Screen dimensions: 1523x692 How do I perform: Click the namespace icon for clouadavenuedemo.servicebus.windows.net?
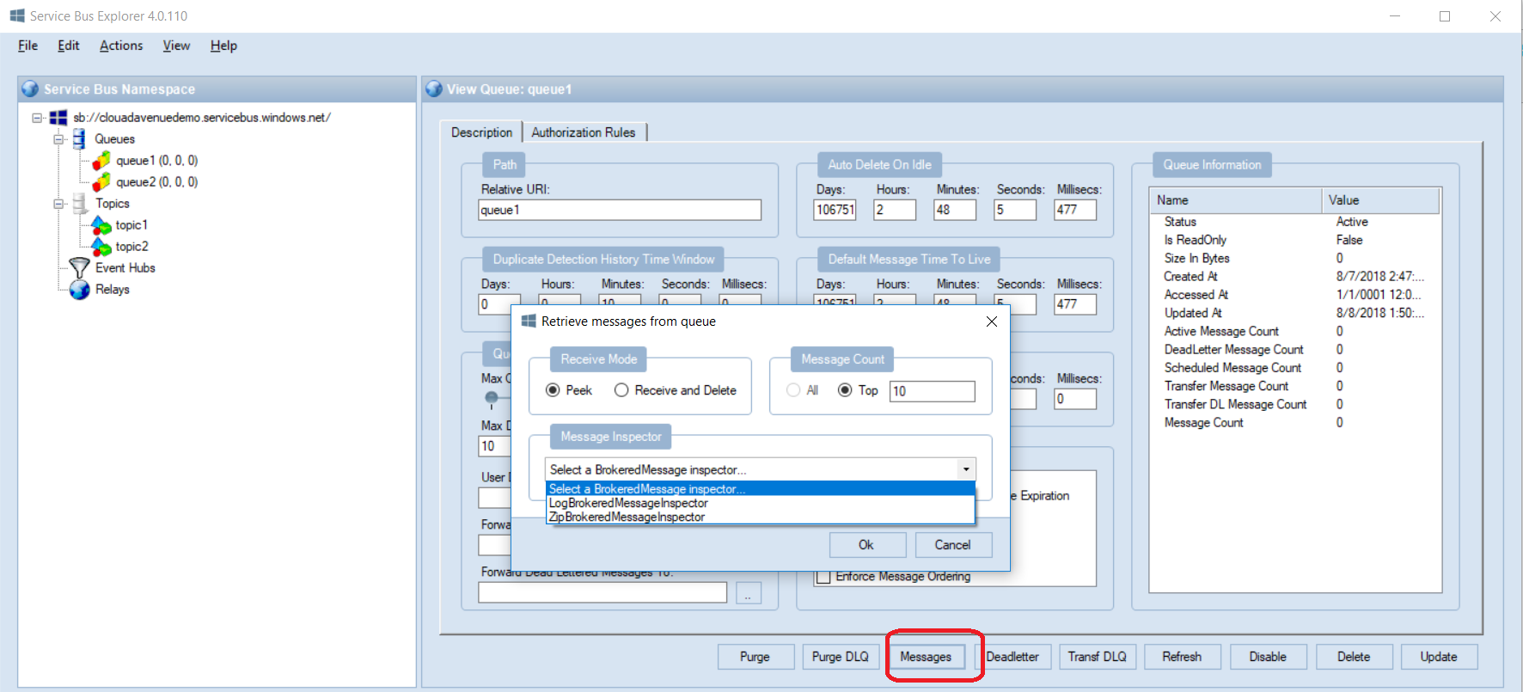click(x=58, y=118)
